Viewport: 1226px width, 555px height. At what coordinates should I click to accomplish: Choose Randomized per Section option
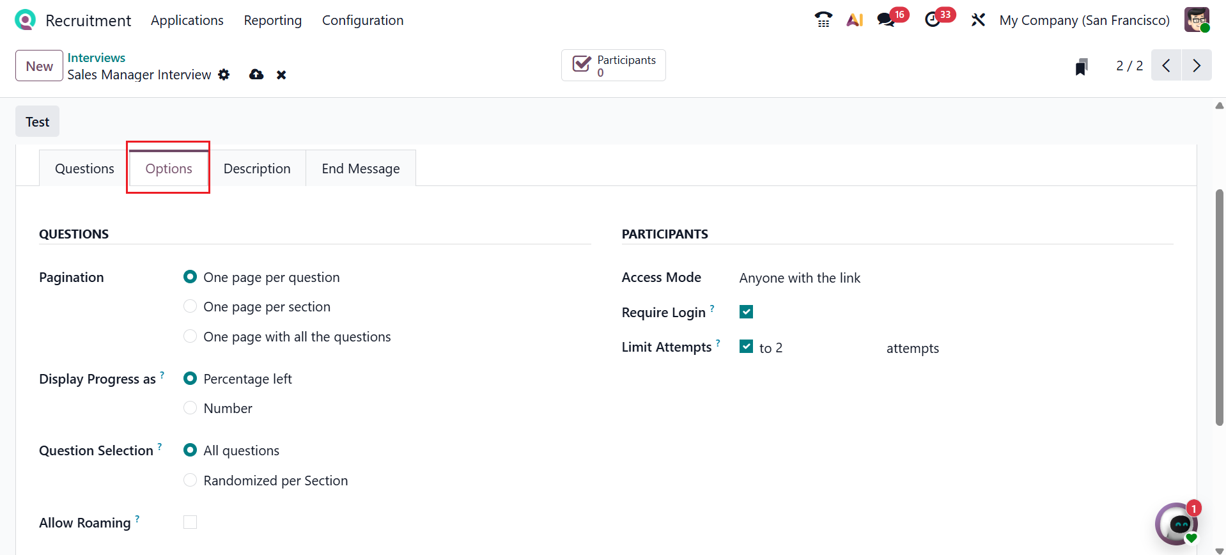(190, 480)
